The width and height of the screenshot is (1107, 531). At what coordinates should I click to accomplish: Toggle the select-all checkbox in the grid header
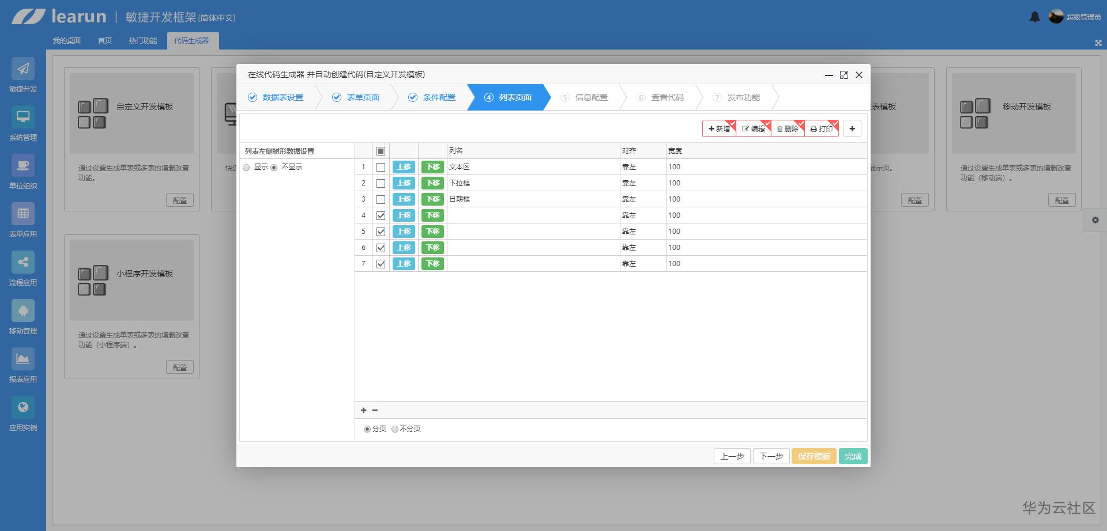pos(381,151)
